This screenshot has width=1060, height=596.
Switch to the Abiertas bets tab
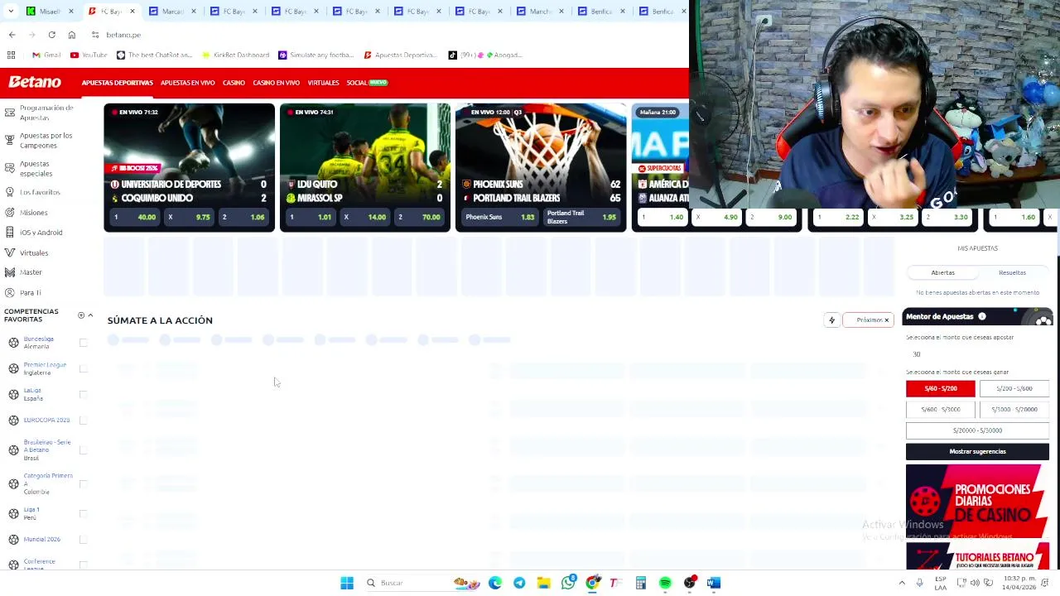(942, 272)
